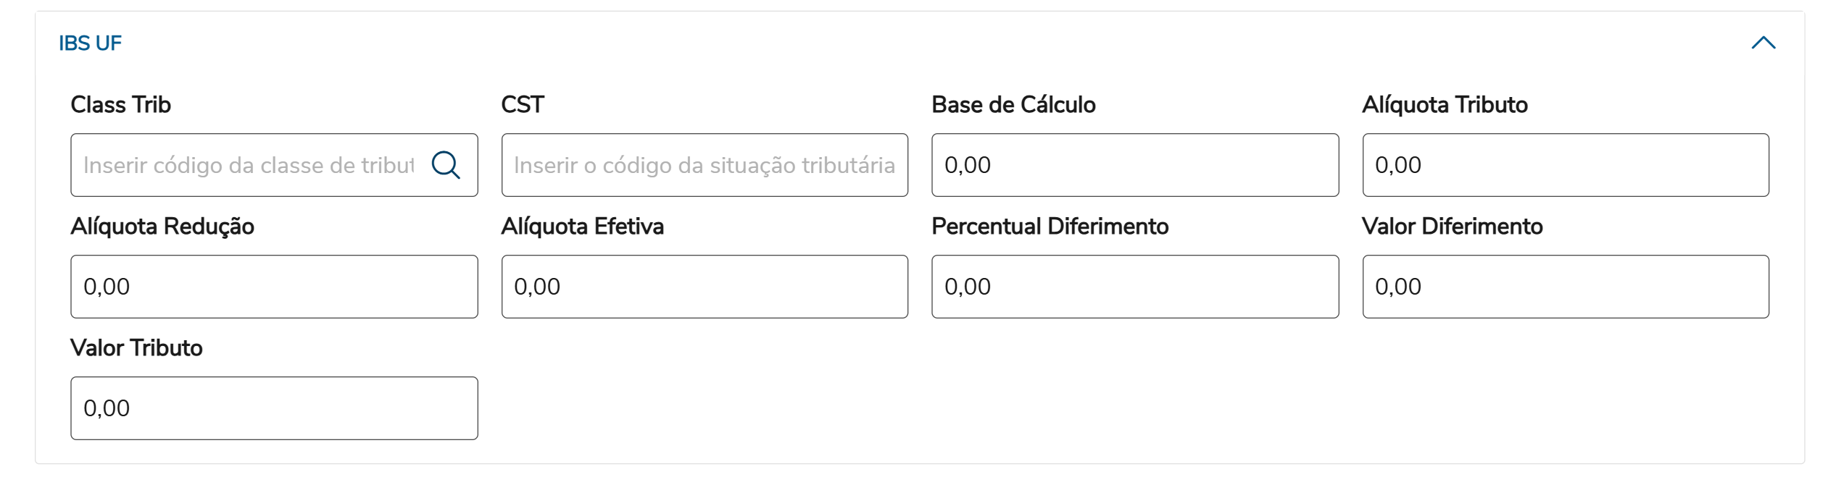Click the "Valor Diferimento" label text
1828x485 pixels.
click(1452, 227)
